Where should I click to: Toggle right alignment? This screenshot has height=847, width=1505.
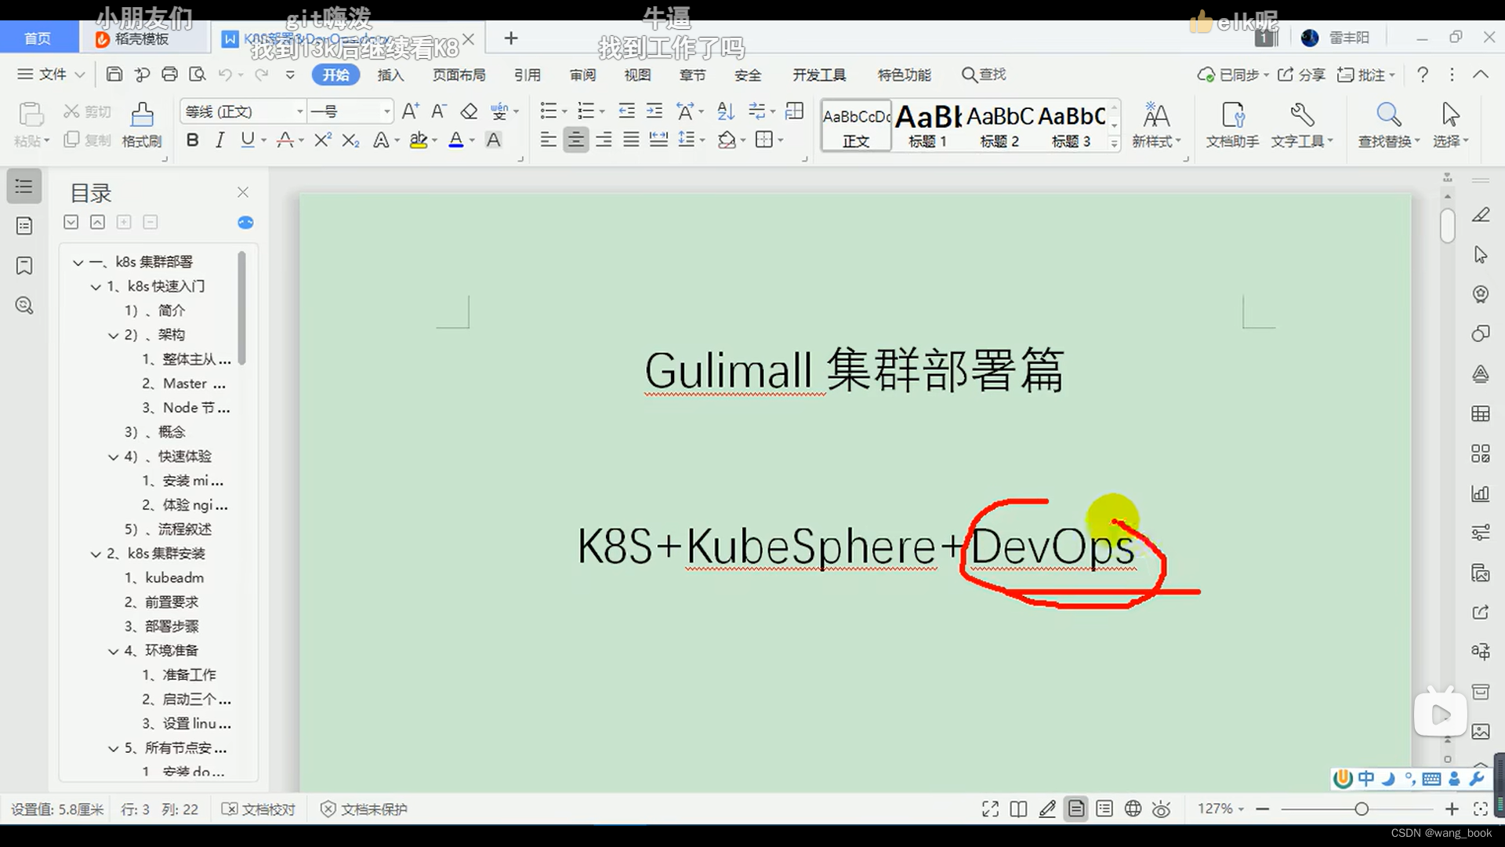point(604,140)
